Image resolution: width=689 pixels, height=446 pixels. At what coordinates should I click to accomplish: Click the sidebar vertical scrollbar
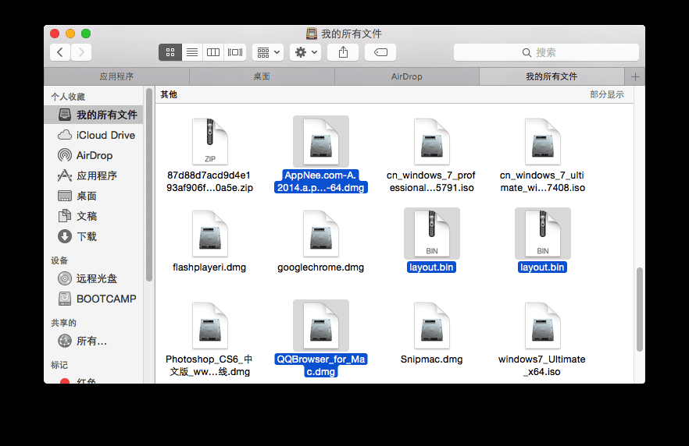click(149, 184)
